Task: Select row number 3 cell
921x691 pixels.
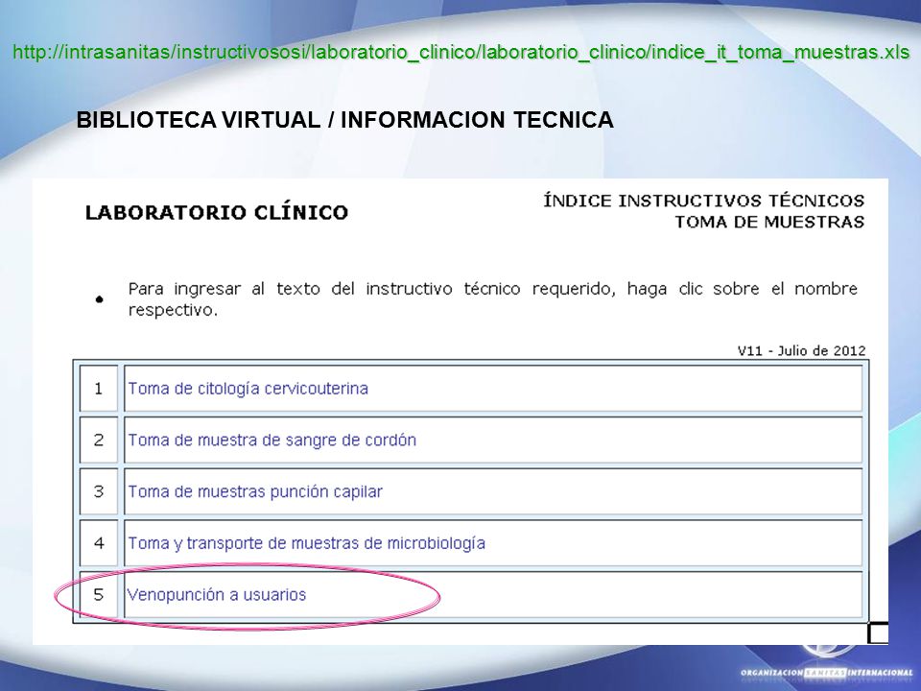Action: [x=99, y=491]
